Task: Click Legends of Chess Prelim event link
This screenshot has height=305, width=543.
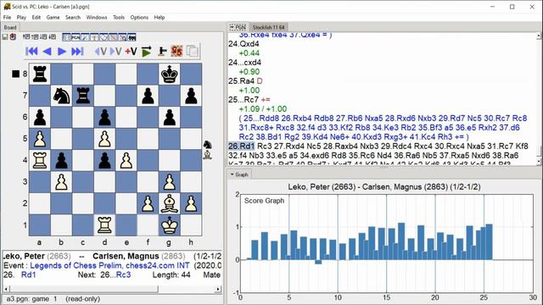Action: [x=109, y=265]
